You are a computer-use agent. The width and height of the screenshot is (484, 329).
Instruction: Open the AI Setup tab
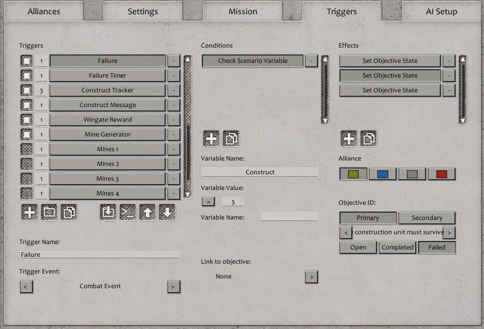coord(441,11)
